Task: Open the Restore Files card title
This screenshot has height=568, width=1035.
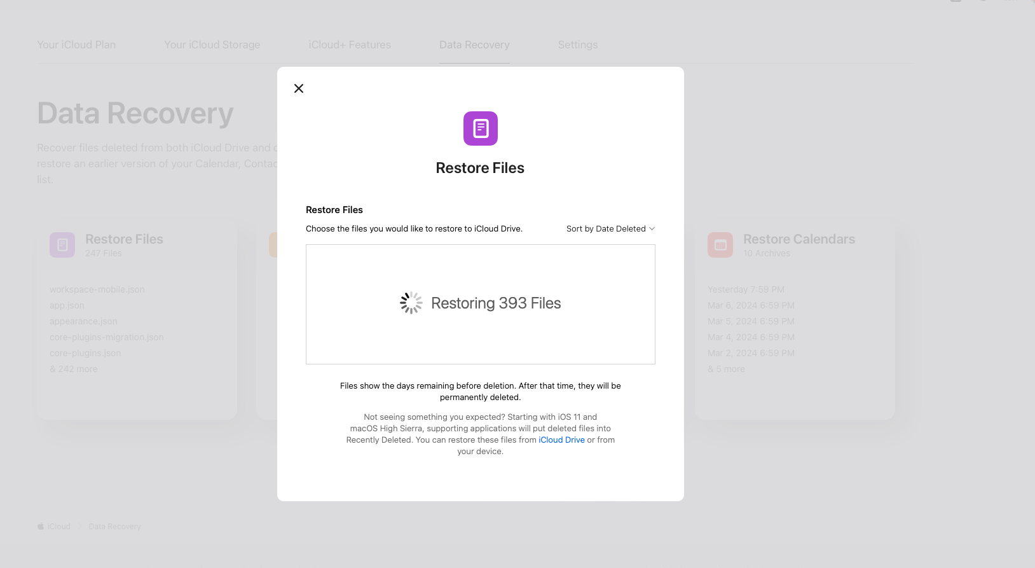Action: click(124, 239)
